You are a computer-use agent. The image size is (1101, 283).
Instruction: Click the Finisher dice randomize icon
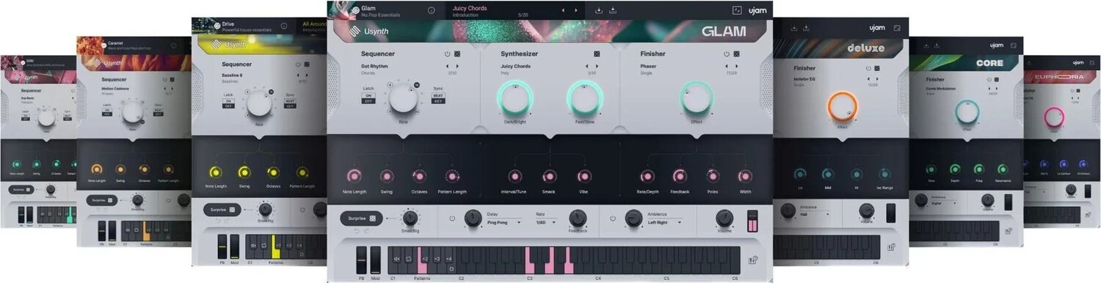(x=737, y=54)
